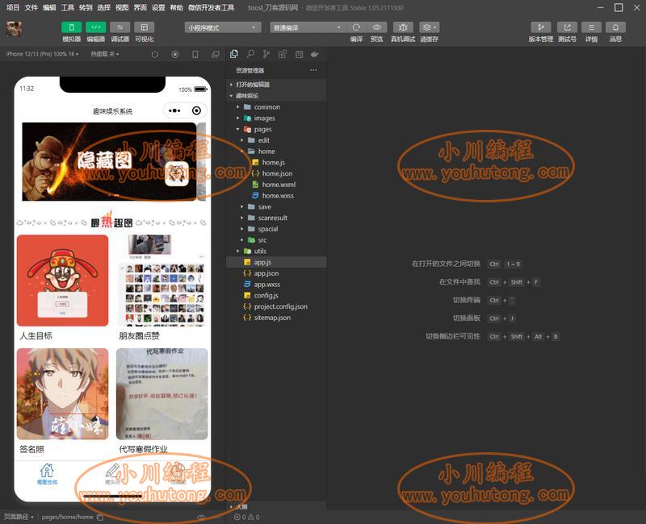Open the search icon in activity bar
The image size is (646, 524).
250,54
